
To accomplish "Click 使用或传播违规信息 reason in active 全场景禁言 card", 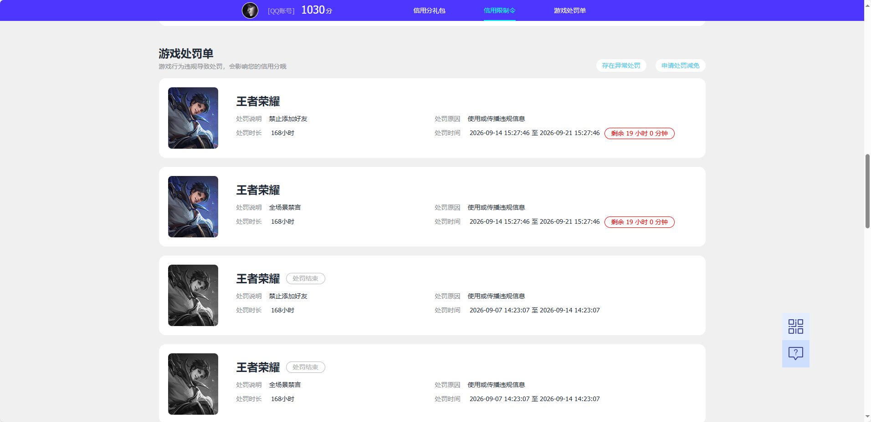I will point(496,207).
